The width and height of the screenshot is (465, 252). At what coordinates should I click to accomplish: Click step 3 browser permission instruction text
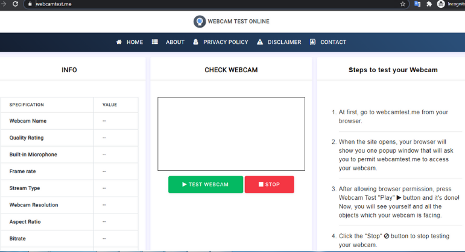tap(399, 202)
